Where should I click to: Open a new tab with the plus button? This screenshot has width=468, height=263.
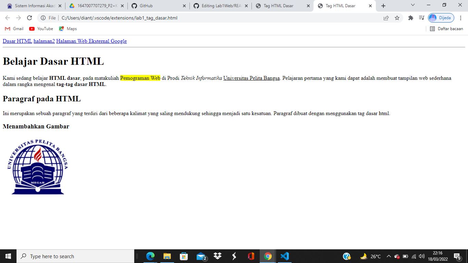pyautogui.click(x=383, y=6)
